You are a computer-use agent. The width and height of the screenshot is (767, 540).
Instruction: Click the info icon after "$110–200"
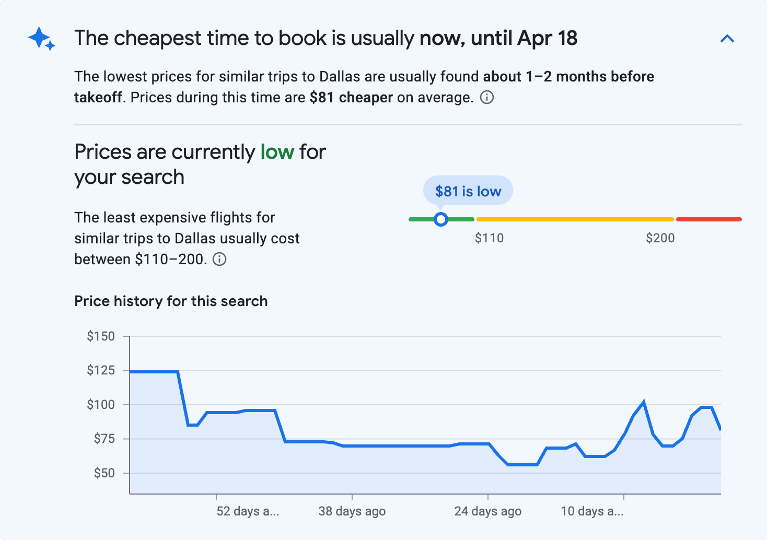point(220,259)
